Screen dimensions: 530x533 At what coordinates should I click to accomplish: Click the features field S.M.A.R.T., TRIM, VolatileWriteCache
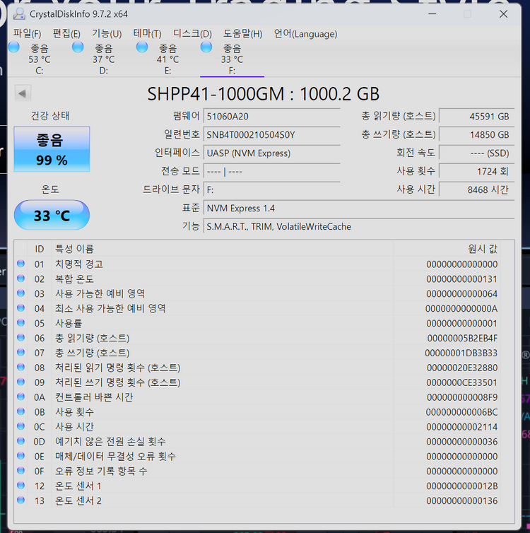[359, 226]
